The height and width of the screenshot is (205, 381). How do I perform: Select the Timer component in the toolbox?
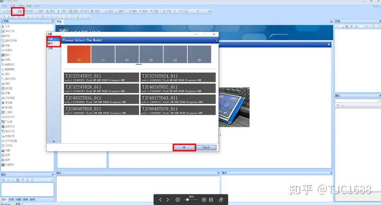click(x=7, y=88)
